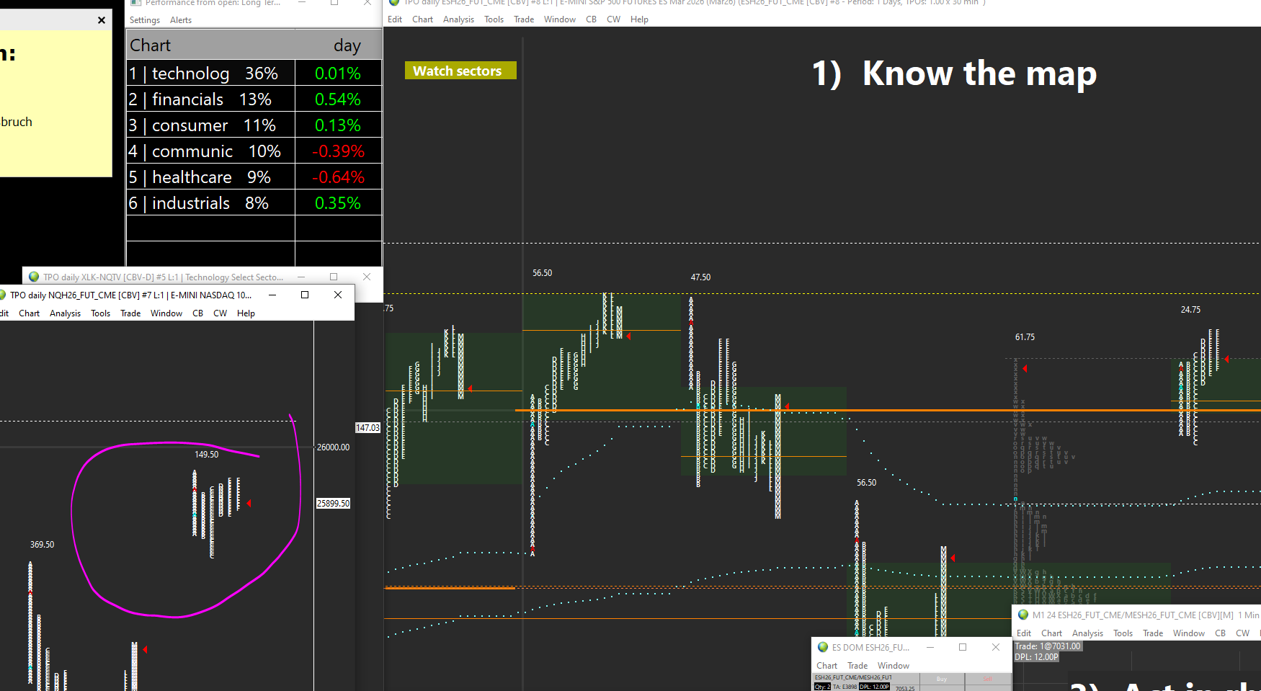
Task: Open Trade menu in M1 24 ESH26 window
Action: (x=1153, y=633)
